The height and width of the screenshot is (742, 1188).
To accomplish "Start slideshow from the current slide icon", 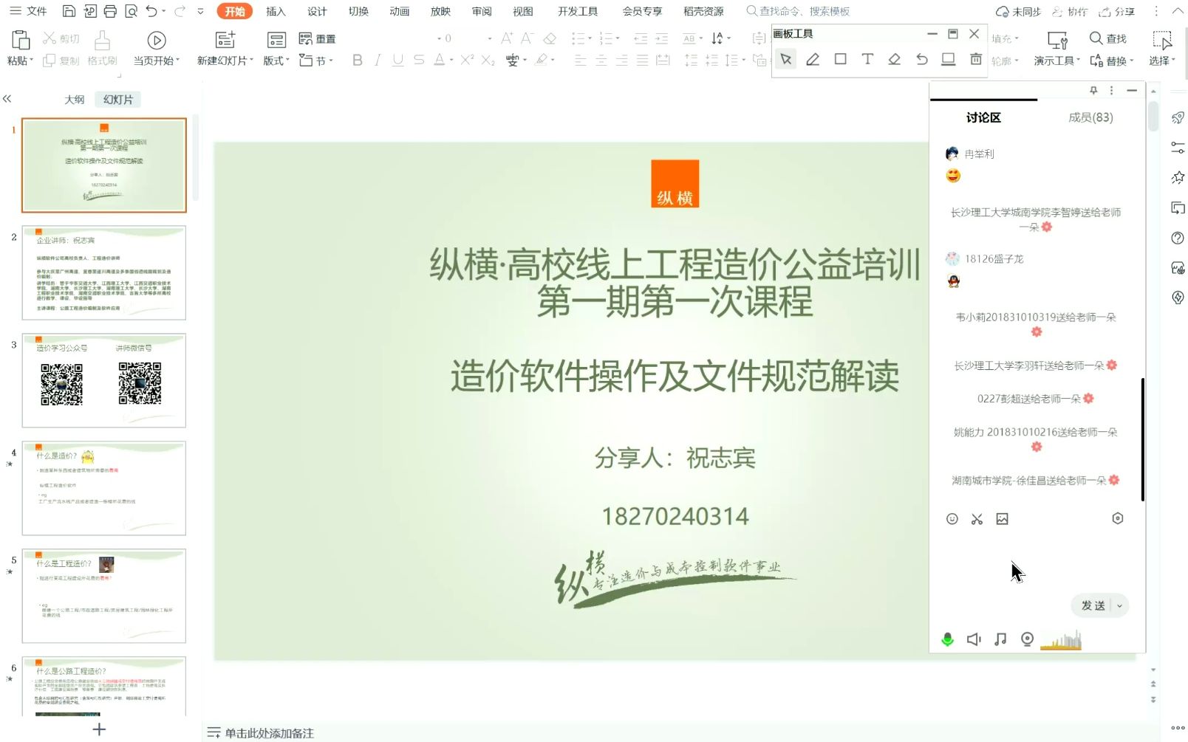I will pos(156,40).
